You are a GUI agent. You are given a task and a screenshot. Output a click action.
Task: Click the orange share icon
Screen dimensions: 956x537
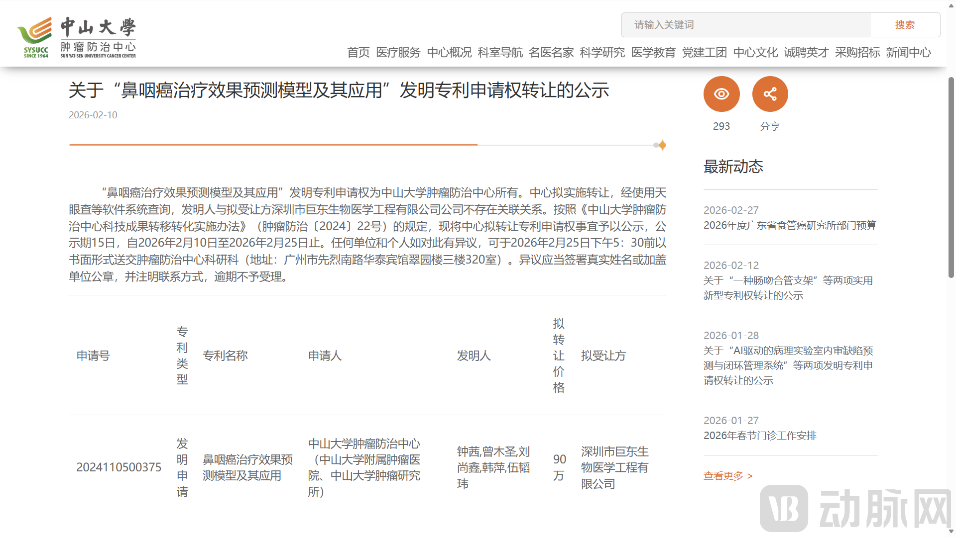pyautogui.click(x=770, y=94)
